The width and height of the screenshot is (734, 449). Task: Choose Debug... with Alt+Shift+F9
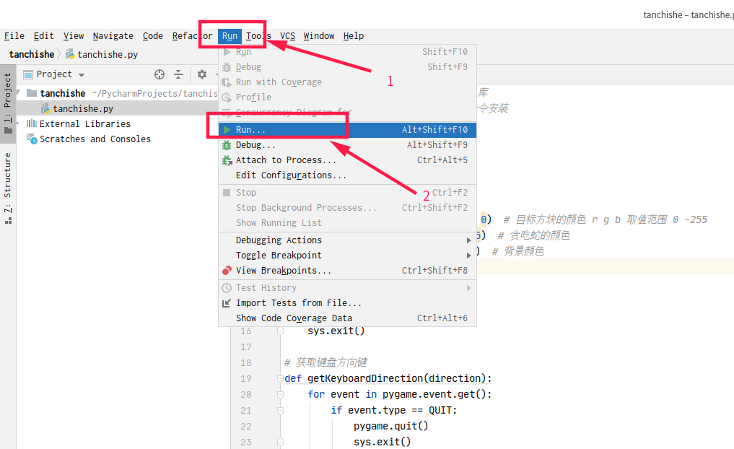click(x=347, y=145)
